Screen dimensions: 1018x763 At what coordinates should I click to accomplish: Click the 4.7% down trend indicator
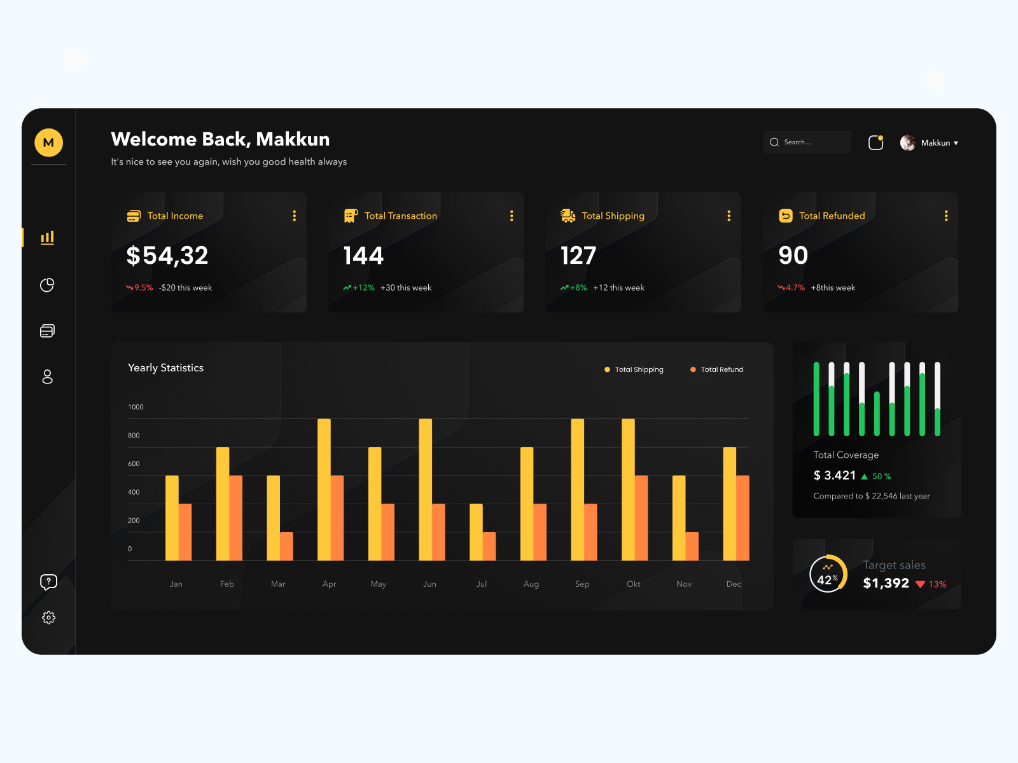pos(791,288)
